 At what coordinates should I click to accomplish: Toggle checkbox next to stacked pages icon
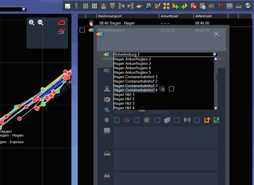pyautogui.click(x=177, y=120)
